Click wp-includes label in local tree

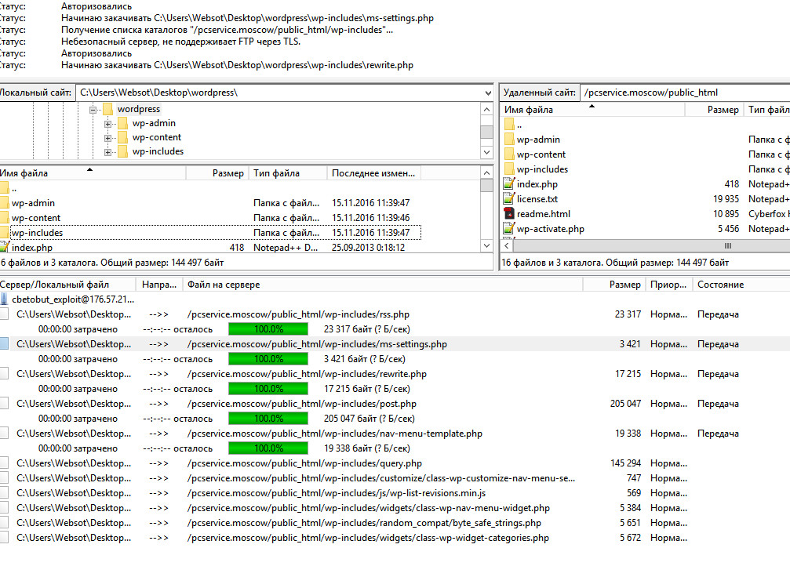pos(158,151)
